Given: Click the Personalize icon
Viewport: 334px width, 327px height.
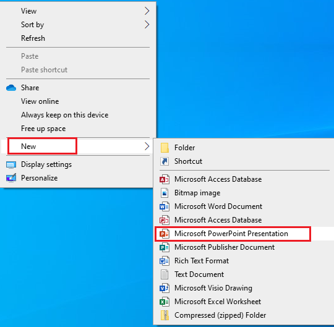Looking at the screenshot, I should 11,178.
